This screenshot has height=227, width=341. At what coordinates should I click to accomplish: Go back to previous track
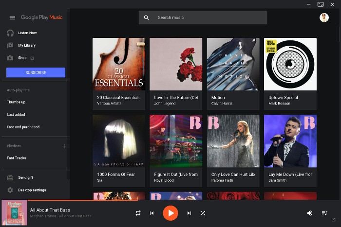point(152,213)
